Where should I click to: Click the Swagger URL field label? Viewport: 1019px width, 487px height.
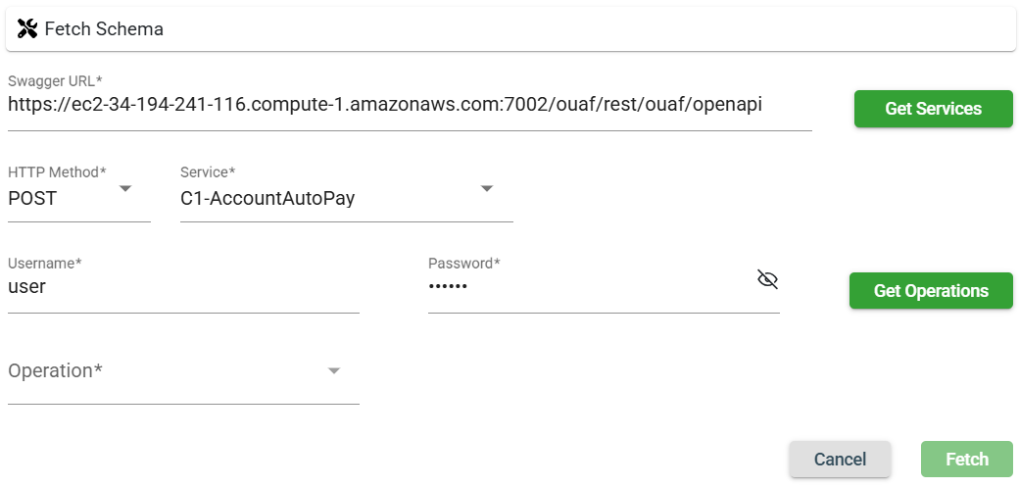point(56,80)
